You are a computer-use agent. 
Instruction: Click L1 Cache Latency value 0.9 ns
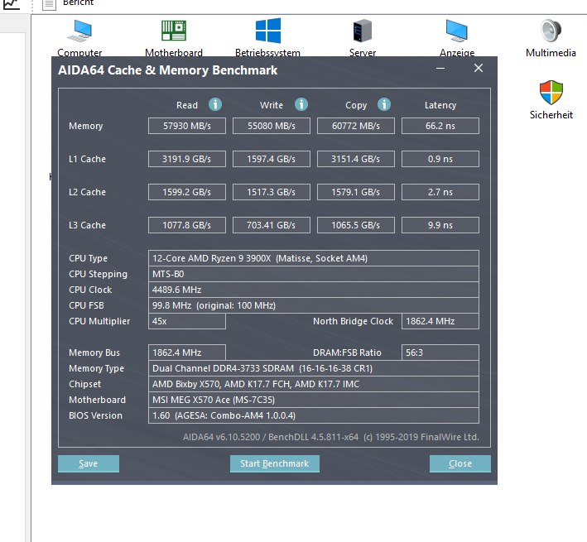pos(440,159)
